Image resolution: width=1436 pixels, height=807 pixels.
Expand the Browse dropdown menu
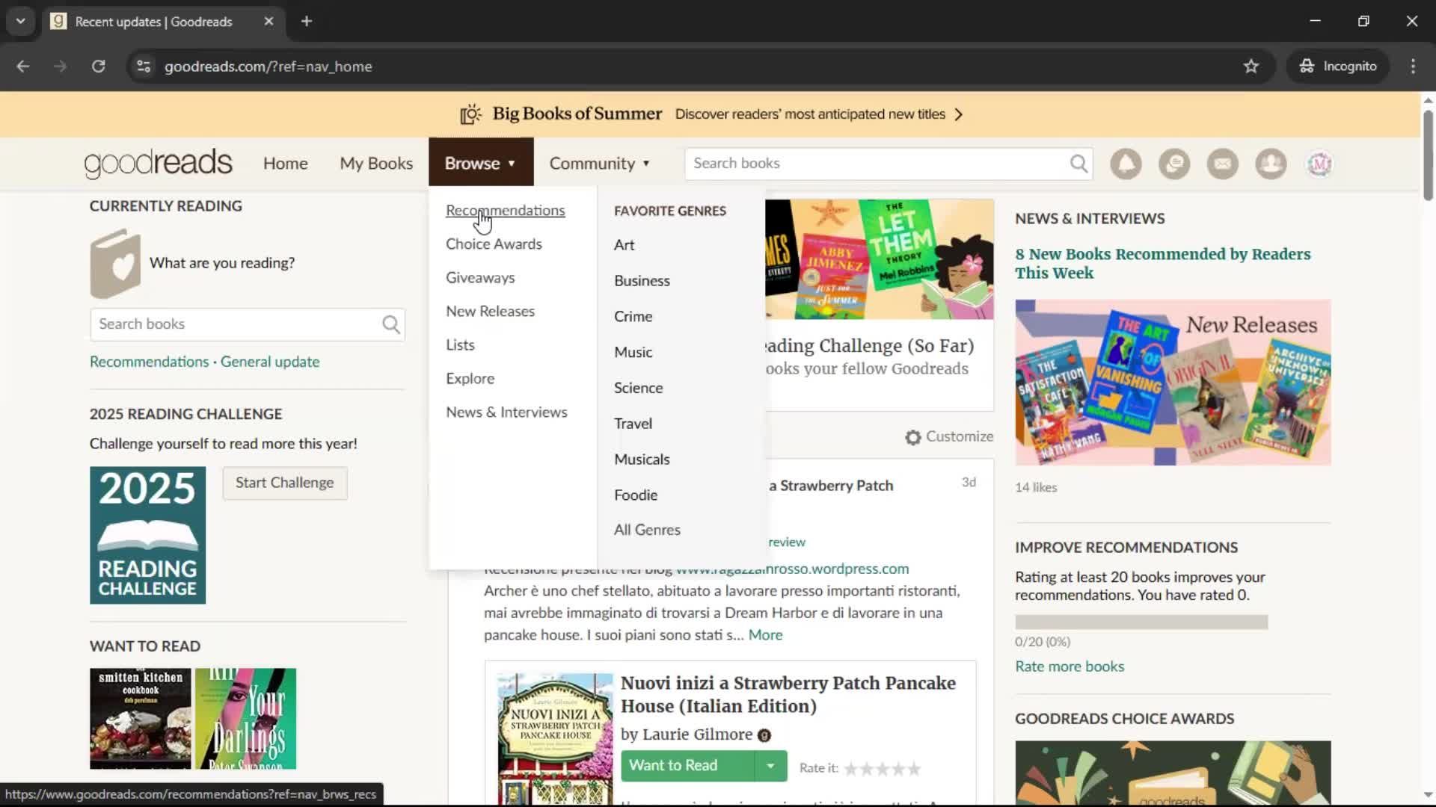tap(481, 163)
